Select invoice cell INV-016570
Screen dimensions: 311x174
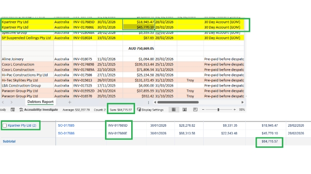[85, 96]
